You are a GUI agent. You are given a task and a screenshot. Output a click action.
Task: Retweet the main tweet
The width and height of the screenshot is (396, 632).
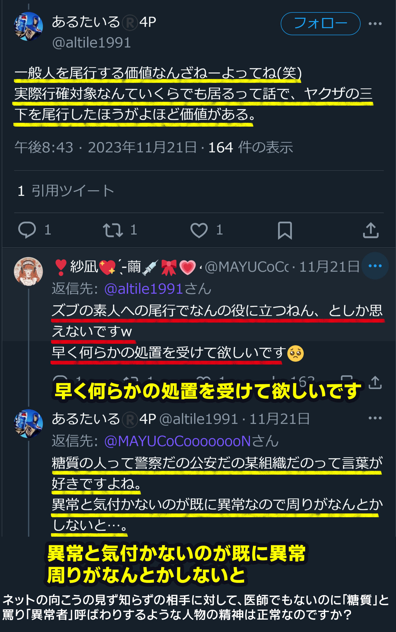coord(113,230)
